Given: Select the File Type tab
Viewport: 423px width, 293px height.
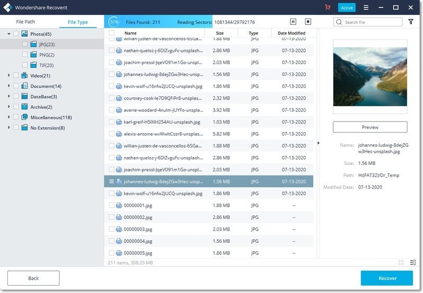Looking at the screenshot, I should (78, 22).
